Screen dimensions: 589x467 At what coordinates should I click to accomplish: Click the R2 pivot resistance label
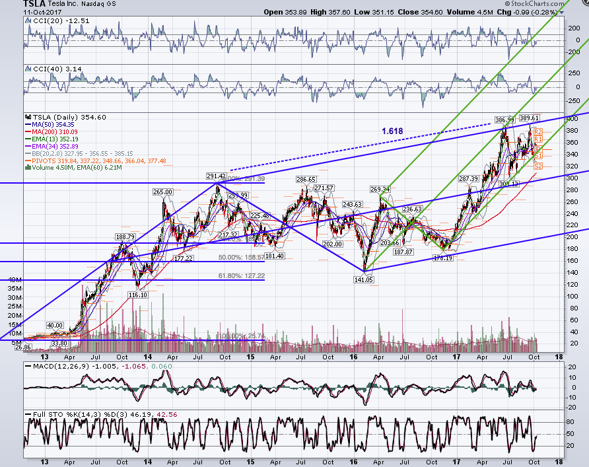tap(538, 132)
